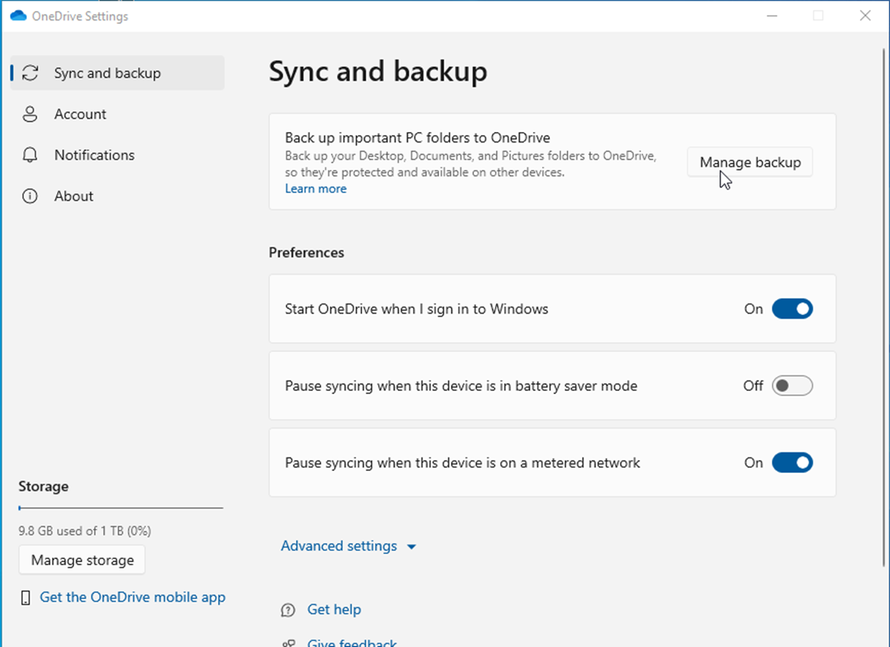Turn off Start OneDrive at Windows sign-in

[x=792, y=309]
